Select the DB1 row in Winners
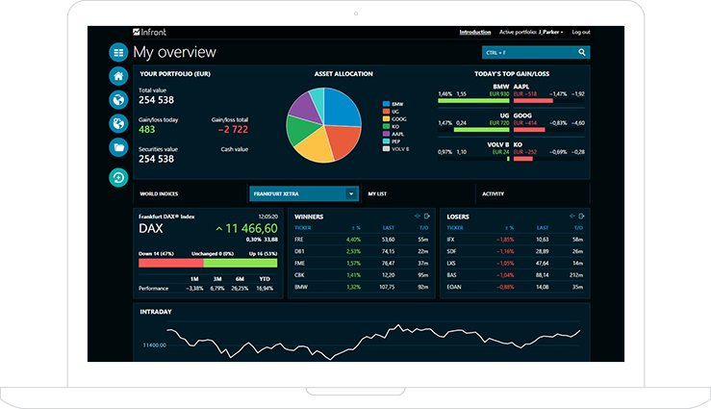 coord(362,251)
